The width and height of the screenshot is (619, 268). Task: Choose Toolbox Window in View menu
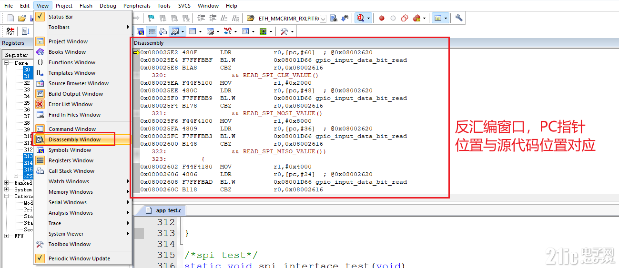pyautogui.click(x=82, y=244)
